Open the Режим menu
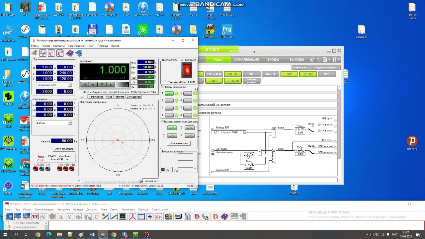Viewport: 425px width, 239px height. (46, 46)
